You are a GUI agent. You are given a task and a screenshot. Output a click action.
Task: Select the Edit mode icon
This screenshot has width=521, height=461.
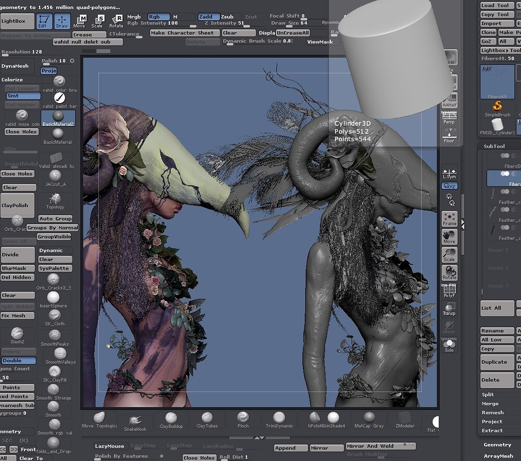click(44, 21)
